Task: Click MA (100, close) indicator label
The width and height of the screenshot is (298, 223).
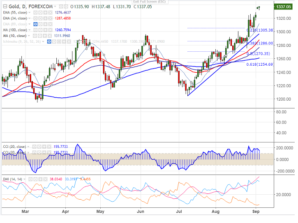Action: coord(15,30)
